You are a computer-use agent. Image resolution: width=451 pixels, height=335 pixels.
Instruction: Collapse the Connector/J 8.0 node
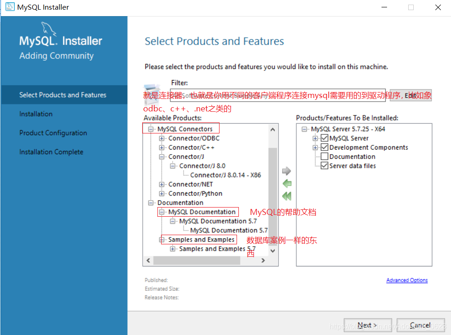[x=173, y=166]
